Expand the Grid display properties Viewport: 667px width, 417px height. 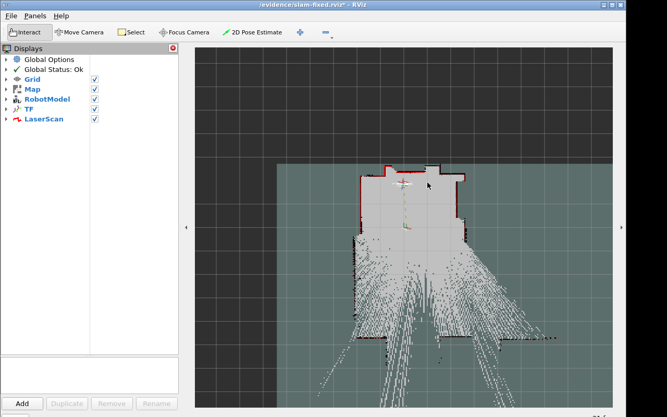coord(6,79)
